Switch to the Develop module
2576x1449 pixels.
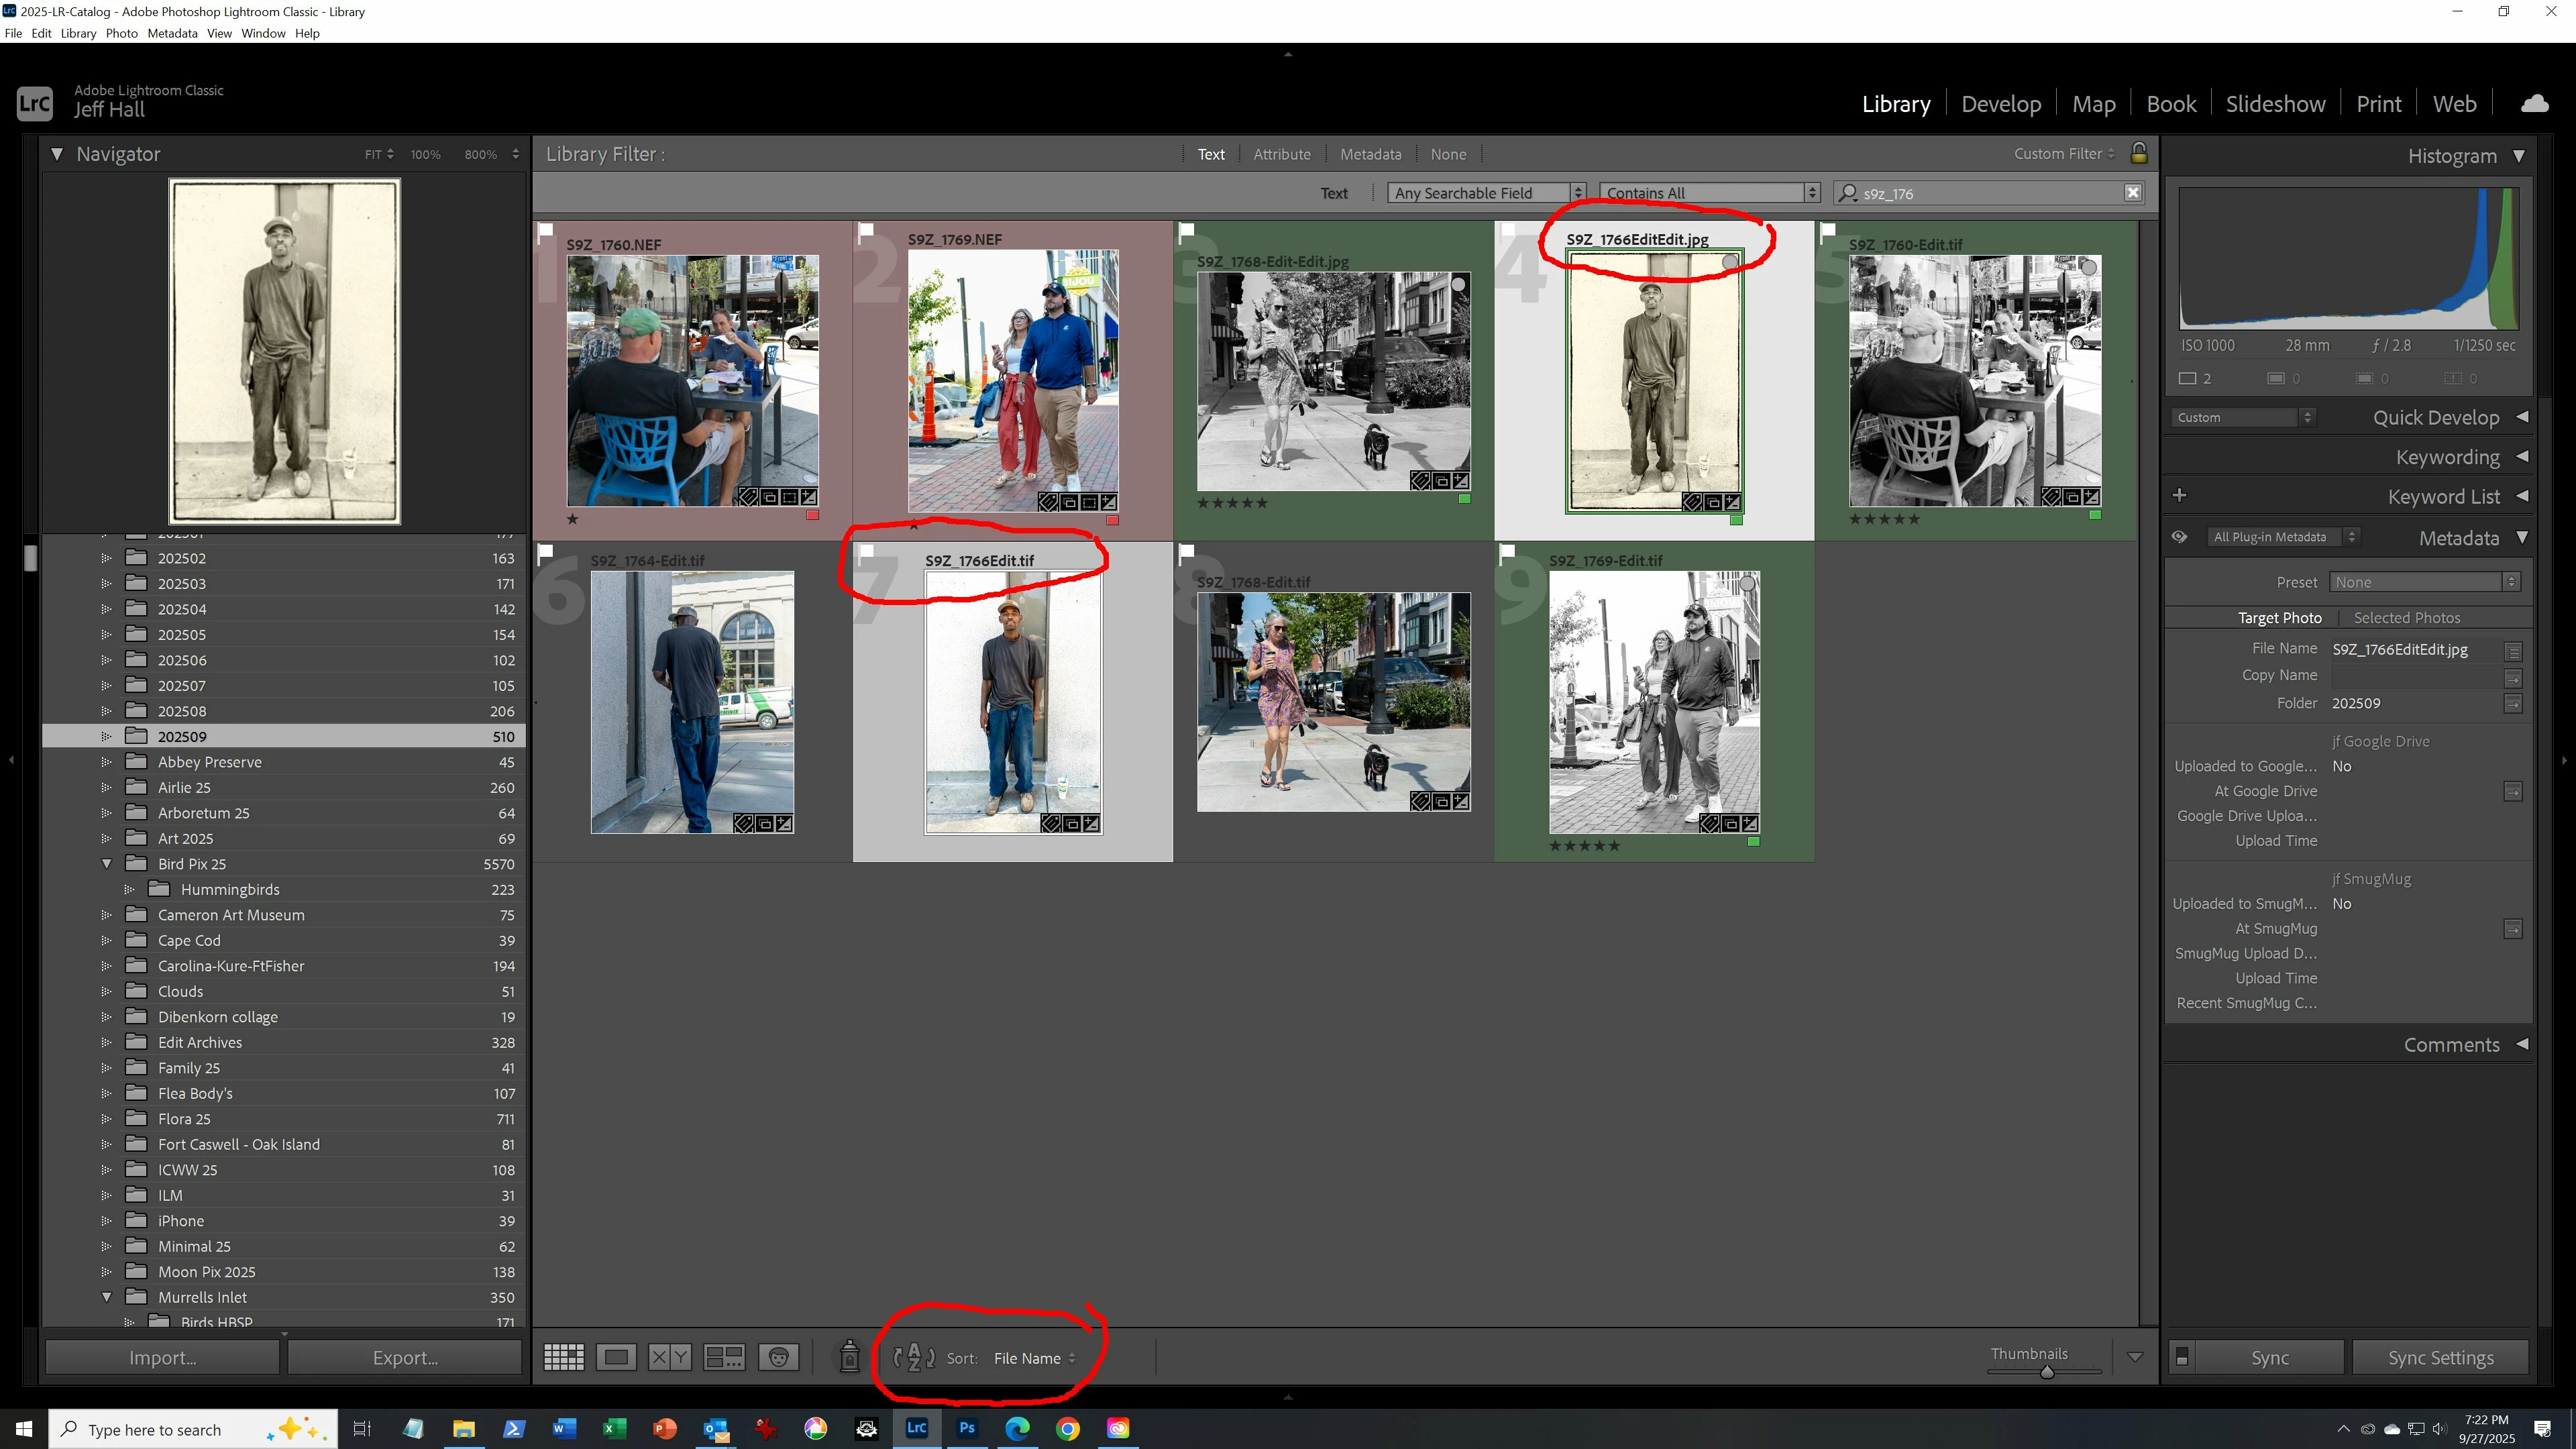click(x=2000, y=104)
